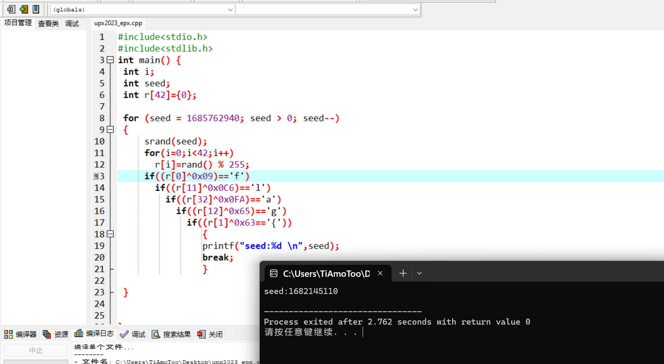Open the 调试 bottom tab
Viewport: 664px width, 364px height.
[133, 334]
